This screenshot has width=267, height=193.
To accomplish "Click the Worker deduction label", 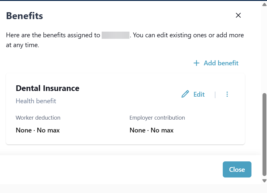I will 38,118.
